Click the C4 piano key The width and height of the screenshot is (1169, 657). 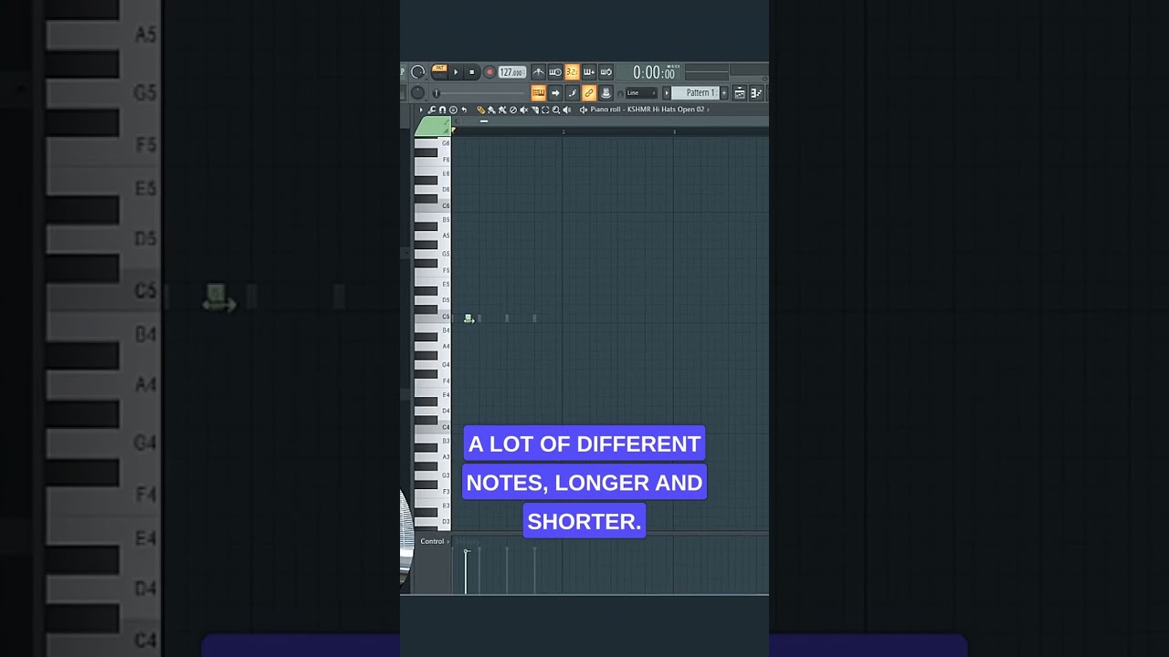click(x=433, y=426)
